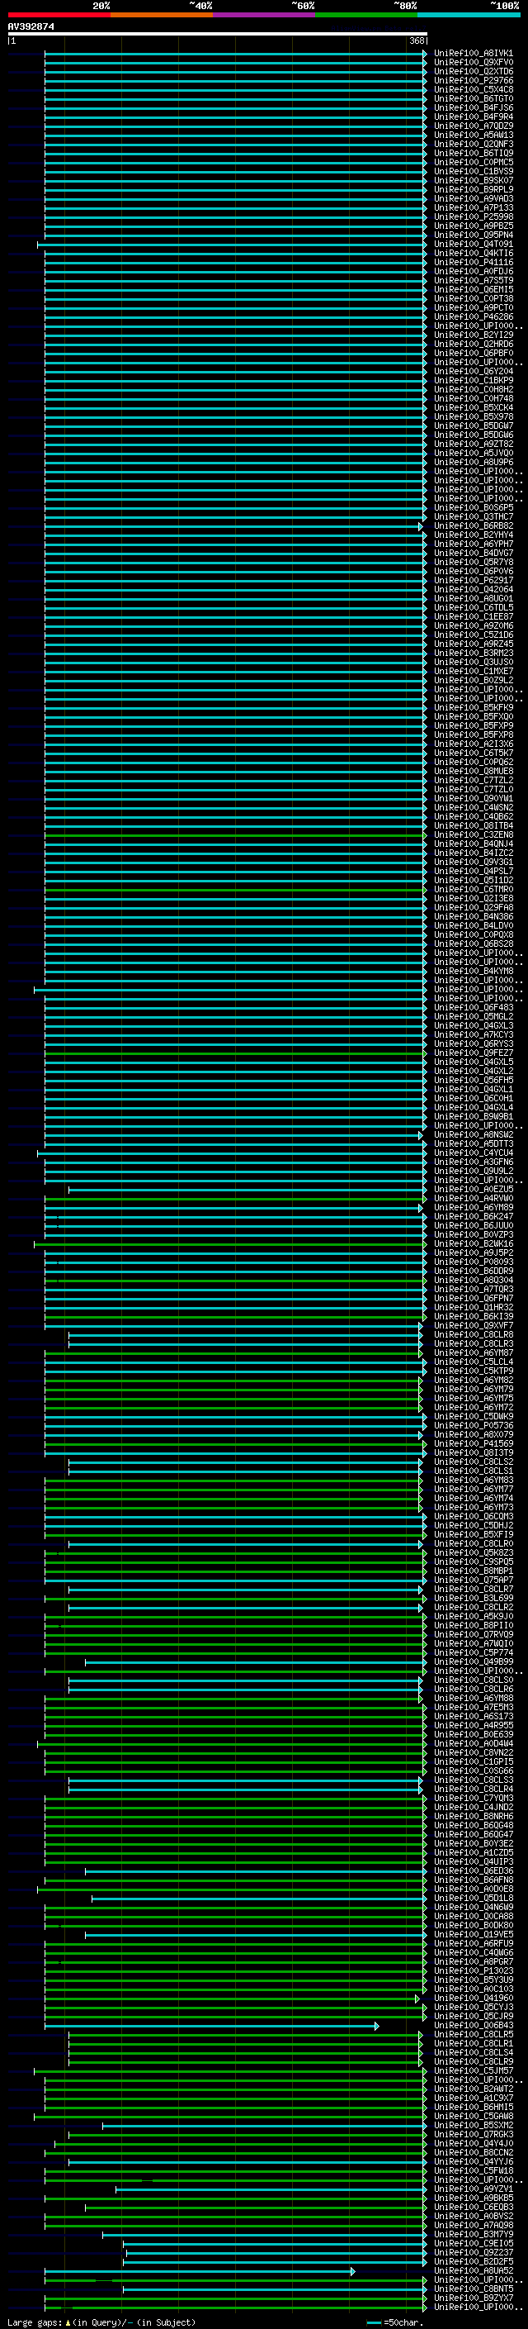This screenshot has height=2329, width=528.
Task: Click the white query sequence bar
Action: pos(218,35)
